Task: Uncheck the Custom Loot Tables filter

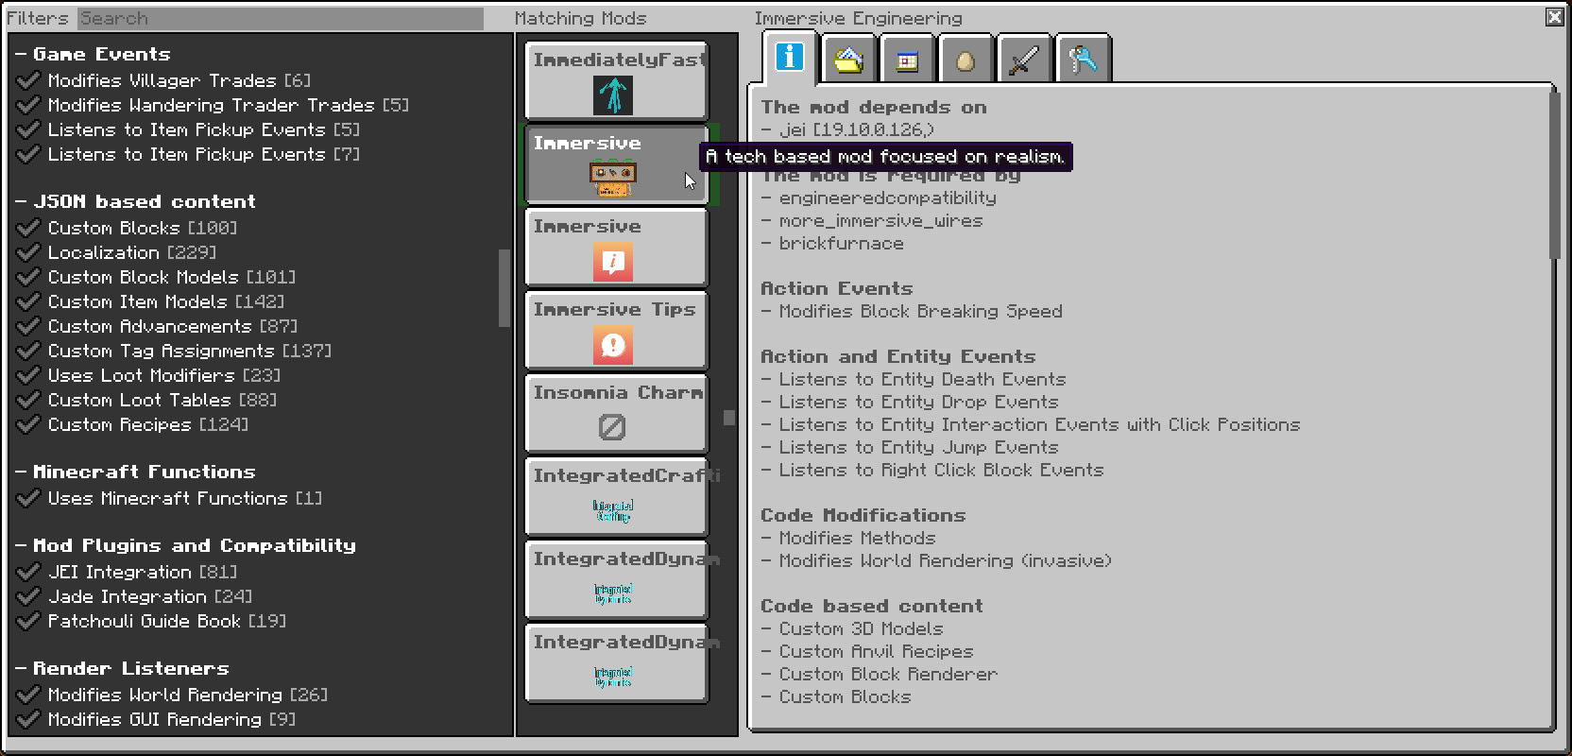Action: 28,401
